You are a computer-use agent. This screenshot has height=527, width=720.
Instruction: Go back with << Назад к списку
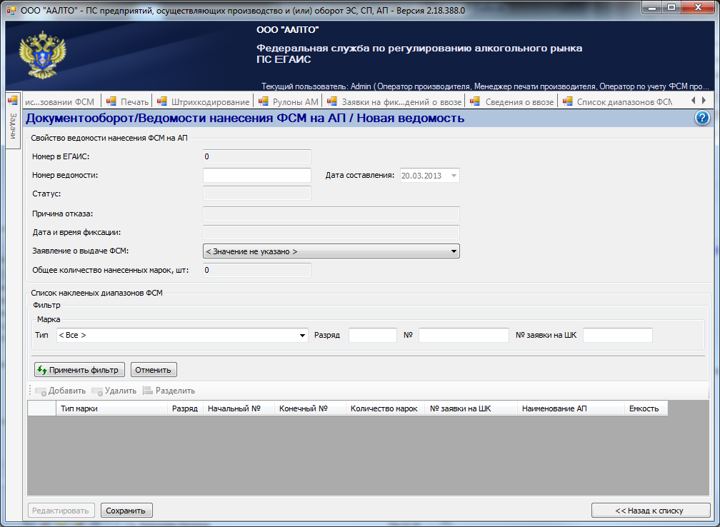(x=651, y=511)
